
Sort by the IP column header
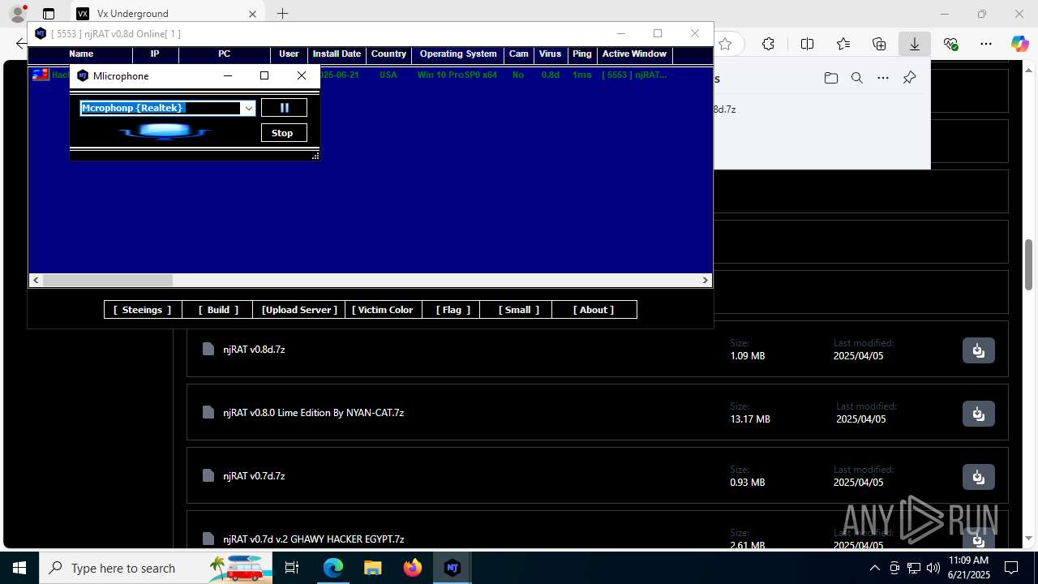[x=155, y=54]
